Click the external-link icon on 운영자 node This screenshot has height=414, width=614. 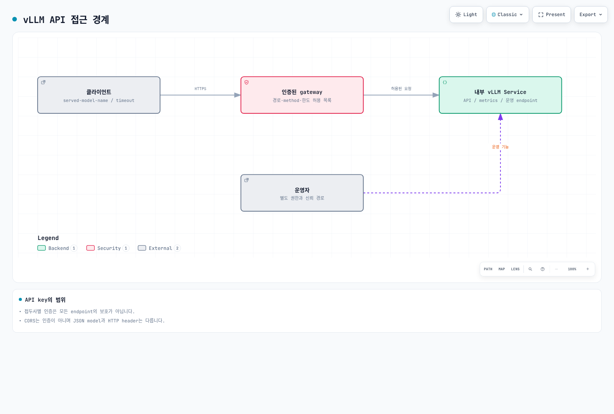point(247,180)
